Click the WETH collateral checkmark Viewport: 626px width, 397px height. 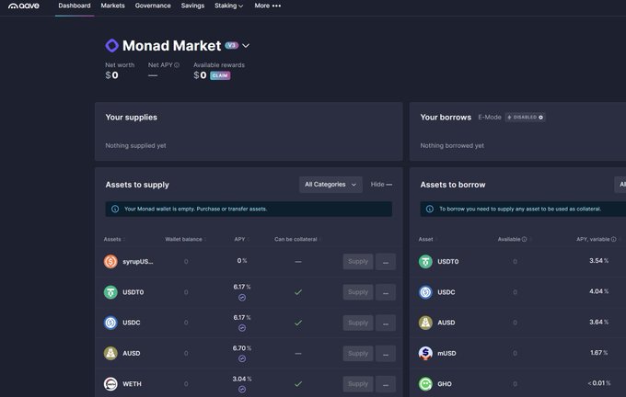pos(298,384)
